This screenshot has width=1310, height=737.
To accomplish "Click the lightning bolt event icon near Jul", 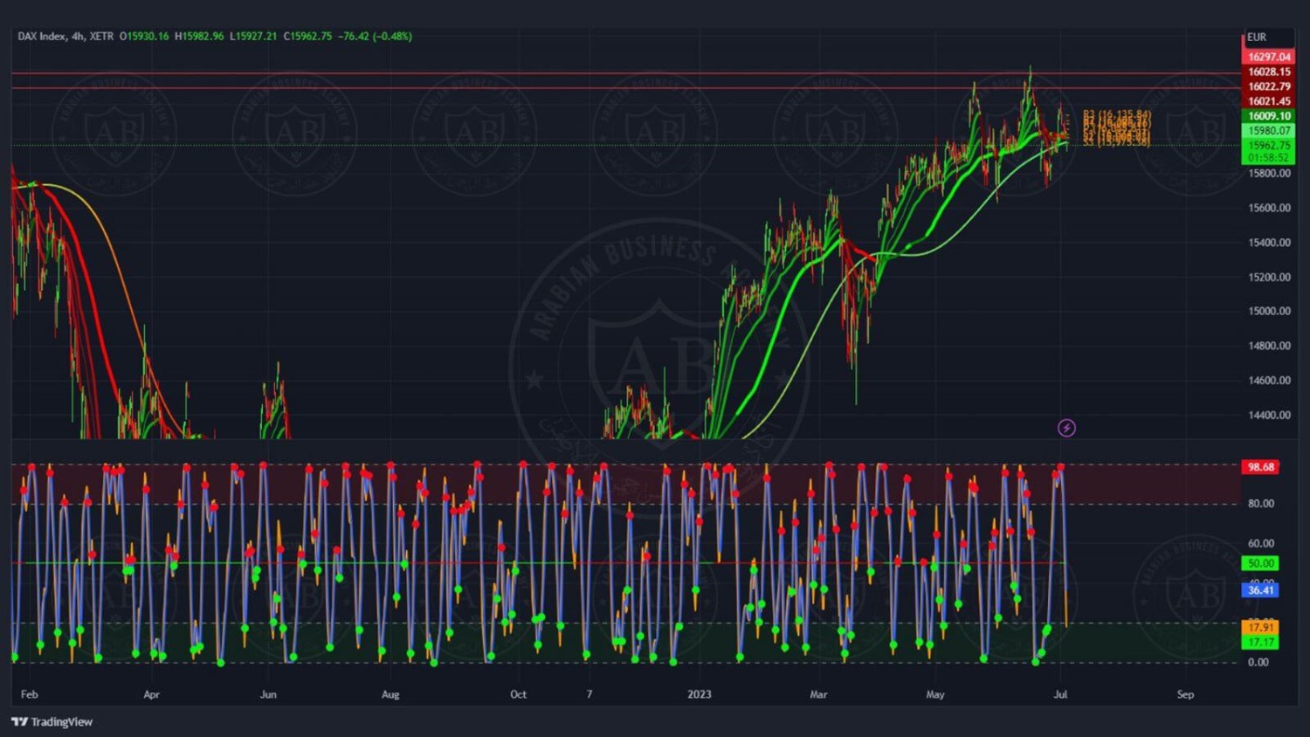I will click(1066, 428).
